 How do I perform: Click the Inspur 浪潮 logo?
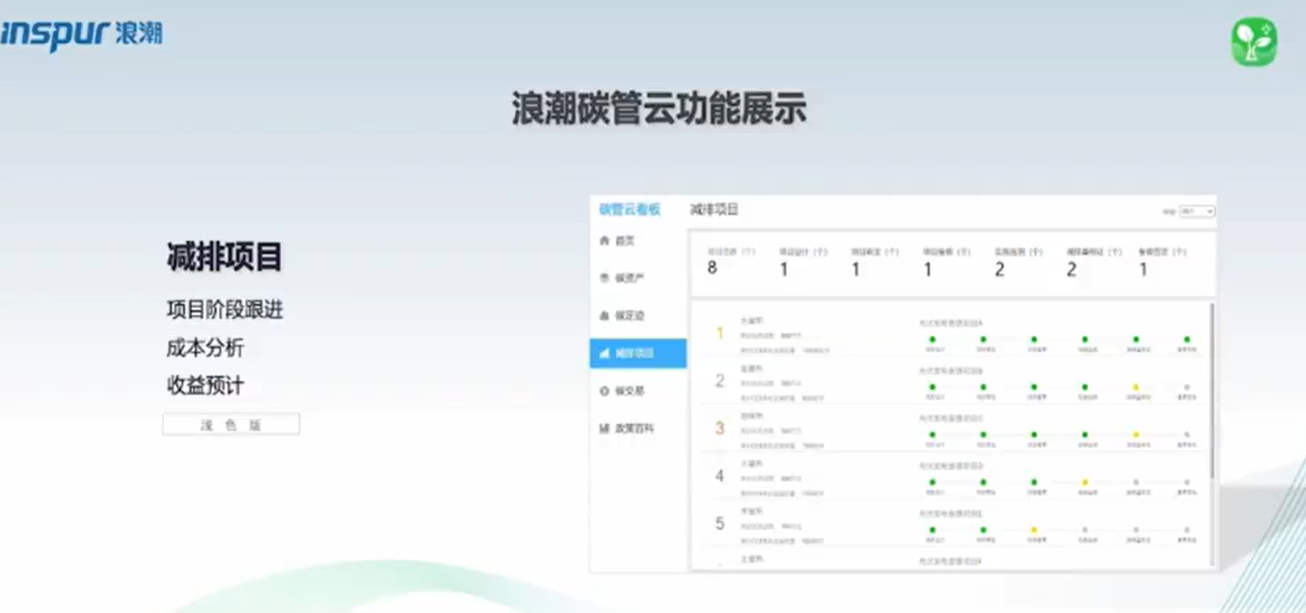click(x=81, y=34)
